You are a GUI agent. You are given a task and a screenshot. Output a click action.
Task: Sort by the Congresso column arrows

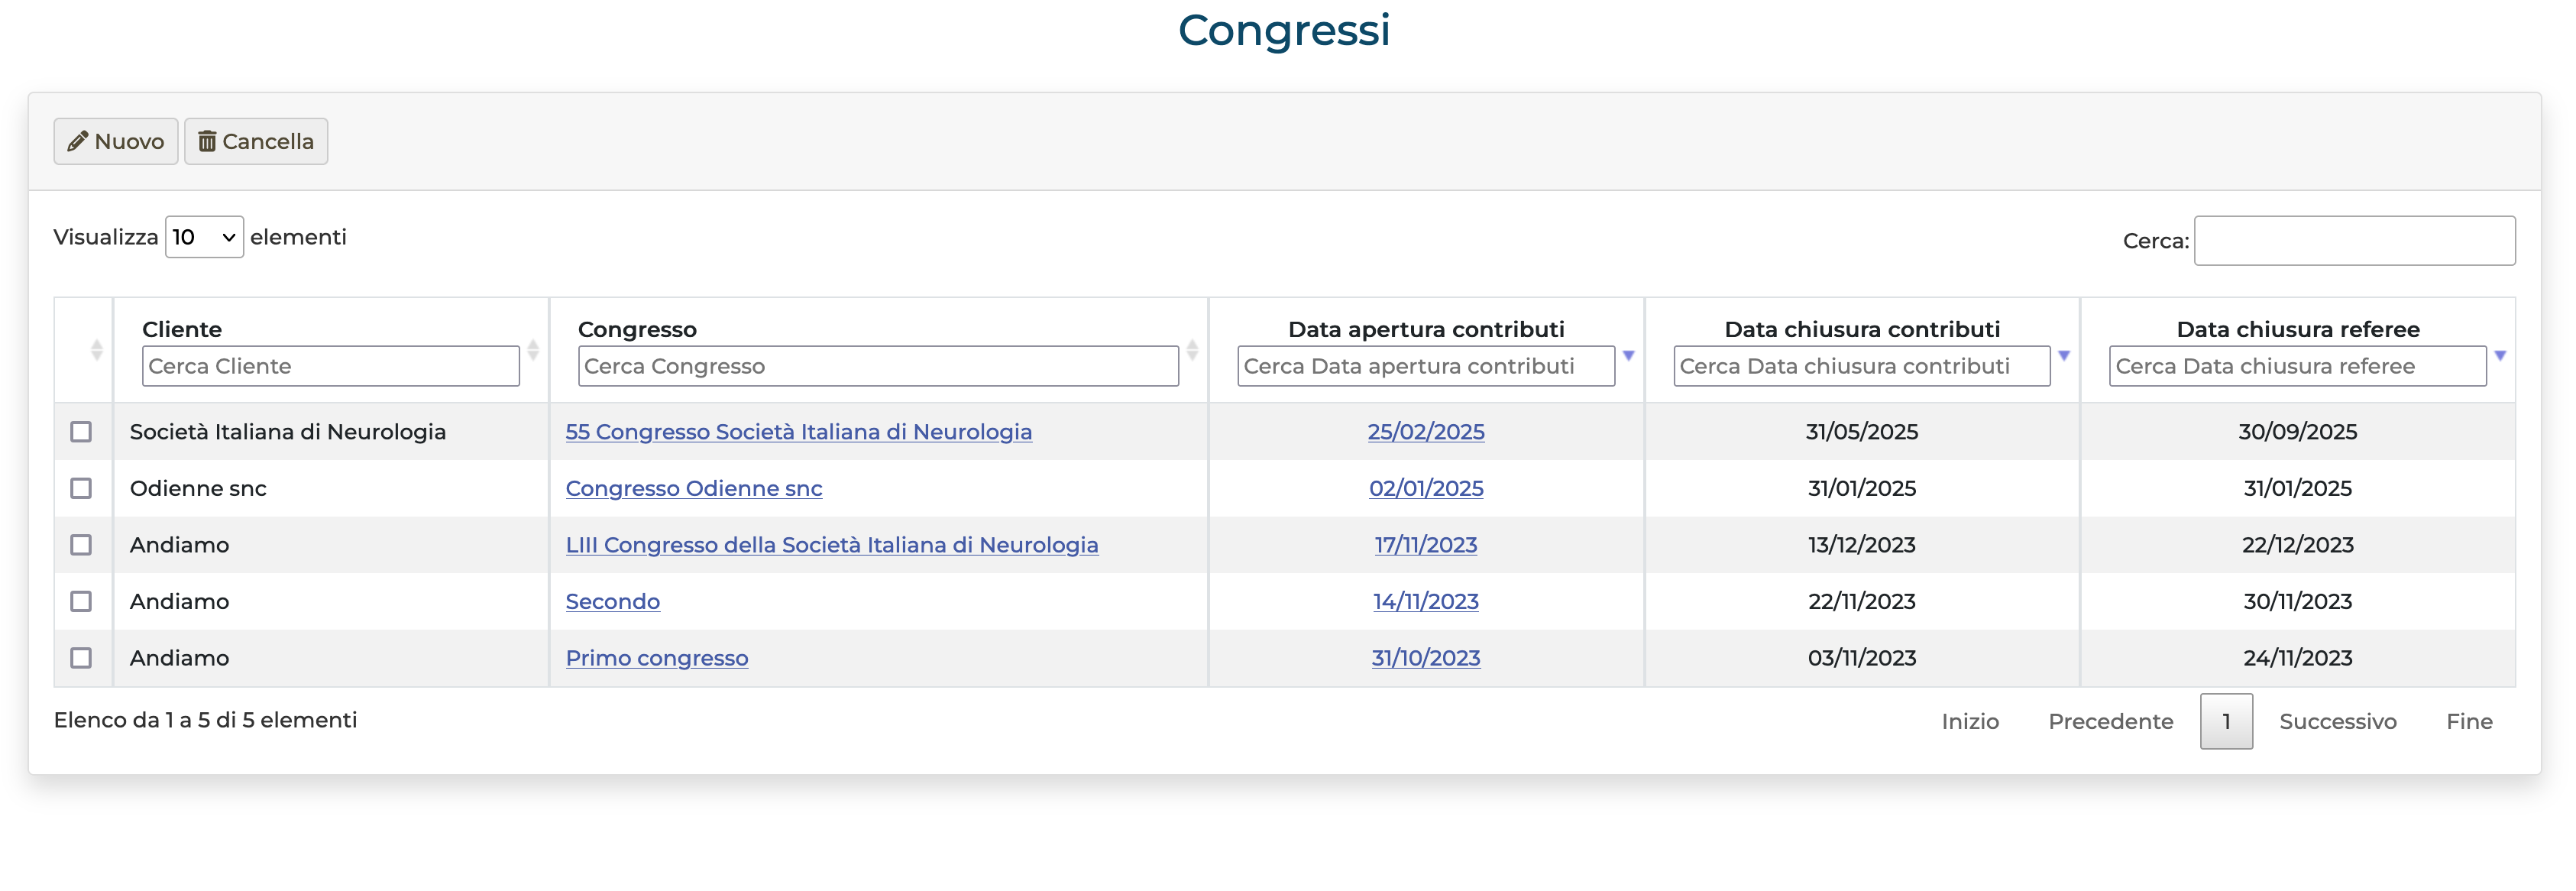(x=1192, y=350)
